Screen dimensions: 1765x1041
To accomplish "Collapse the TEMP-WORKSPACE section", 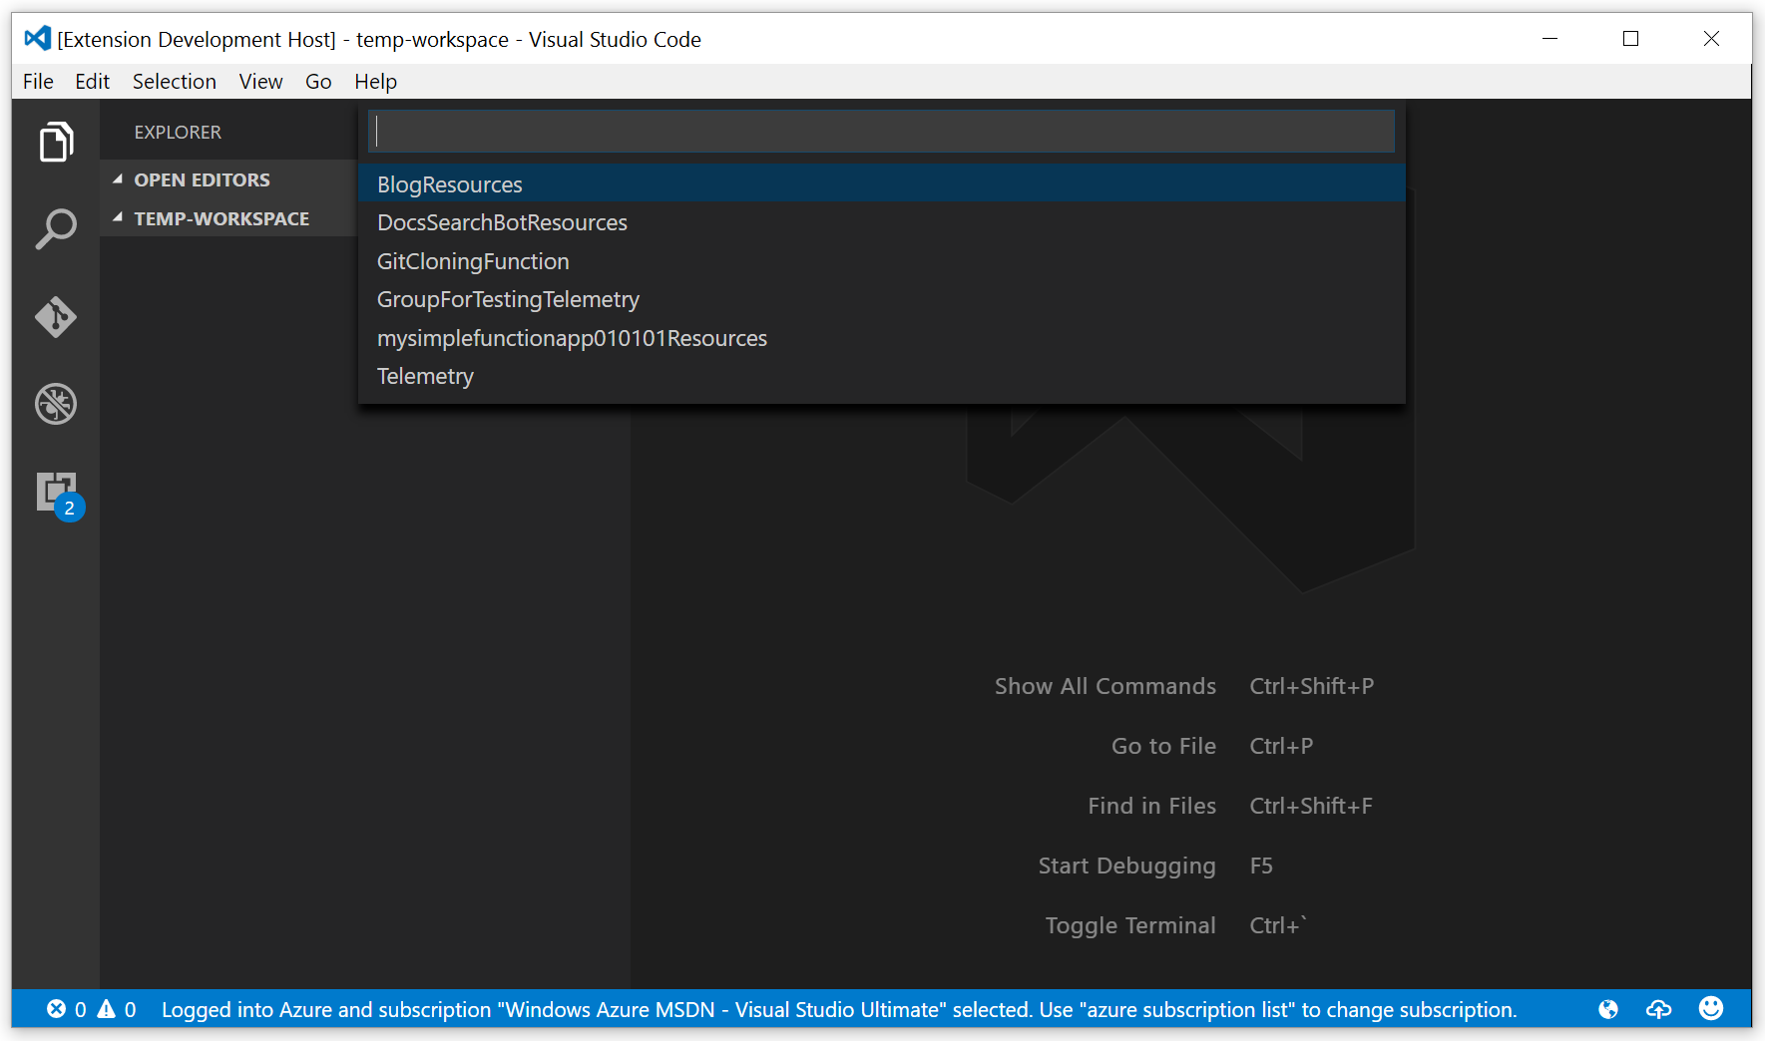I will pyautogui.click(x=228, y=218).
